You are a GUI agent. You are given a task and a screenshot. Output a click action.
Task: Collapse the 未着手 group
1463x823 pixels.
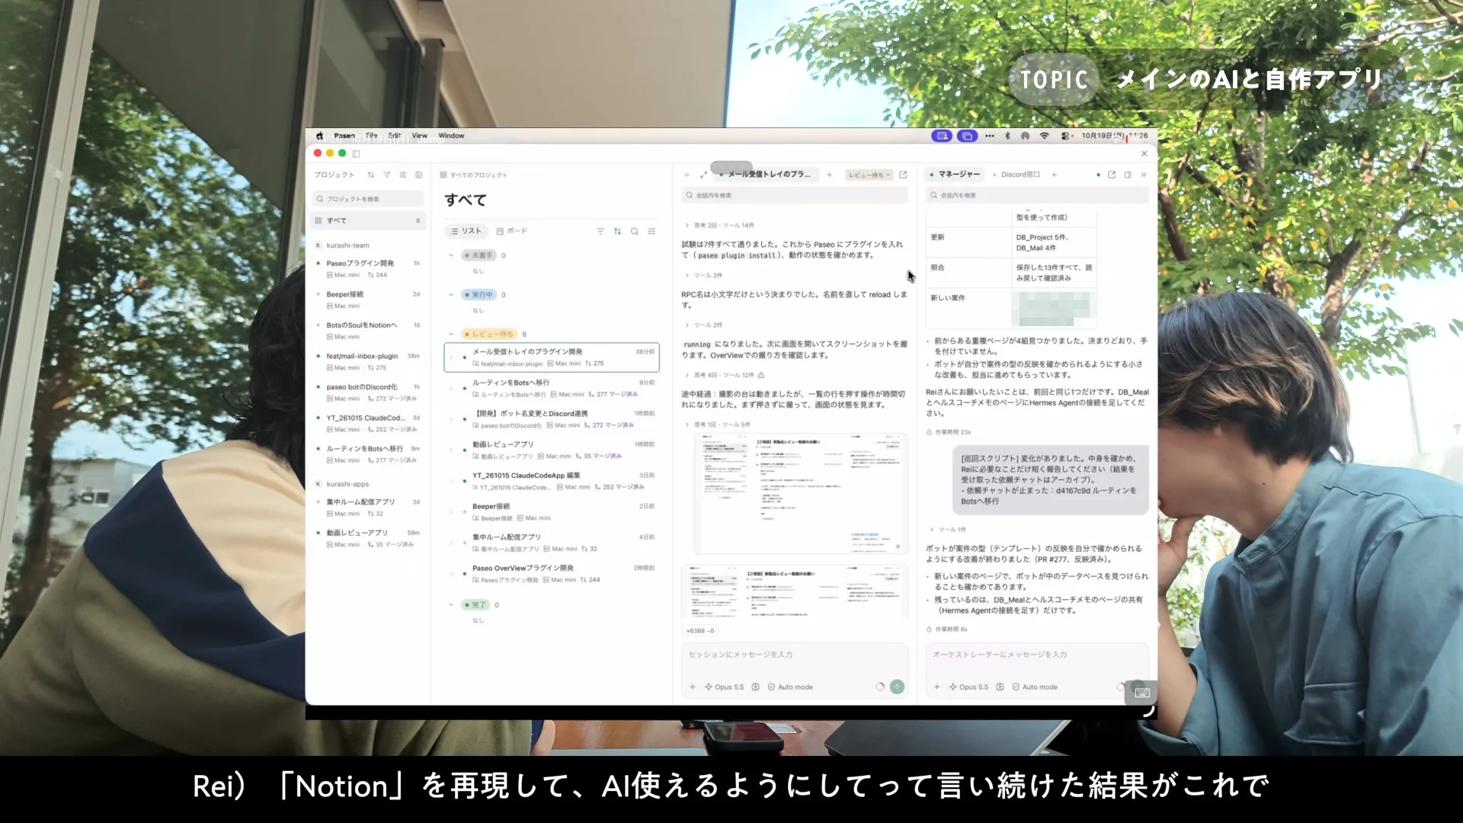coord(452,256)
